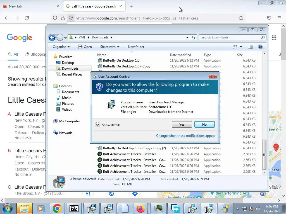Close the User Account Control dialog
This screenshot has height=214, width=286.
pos(213,76)
